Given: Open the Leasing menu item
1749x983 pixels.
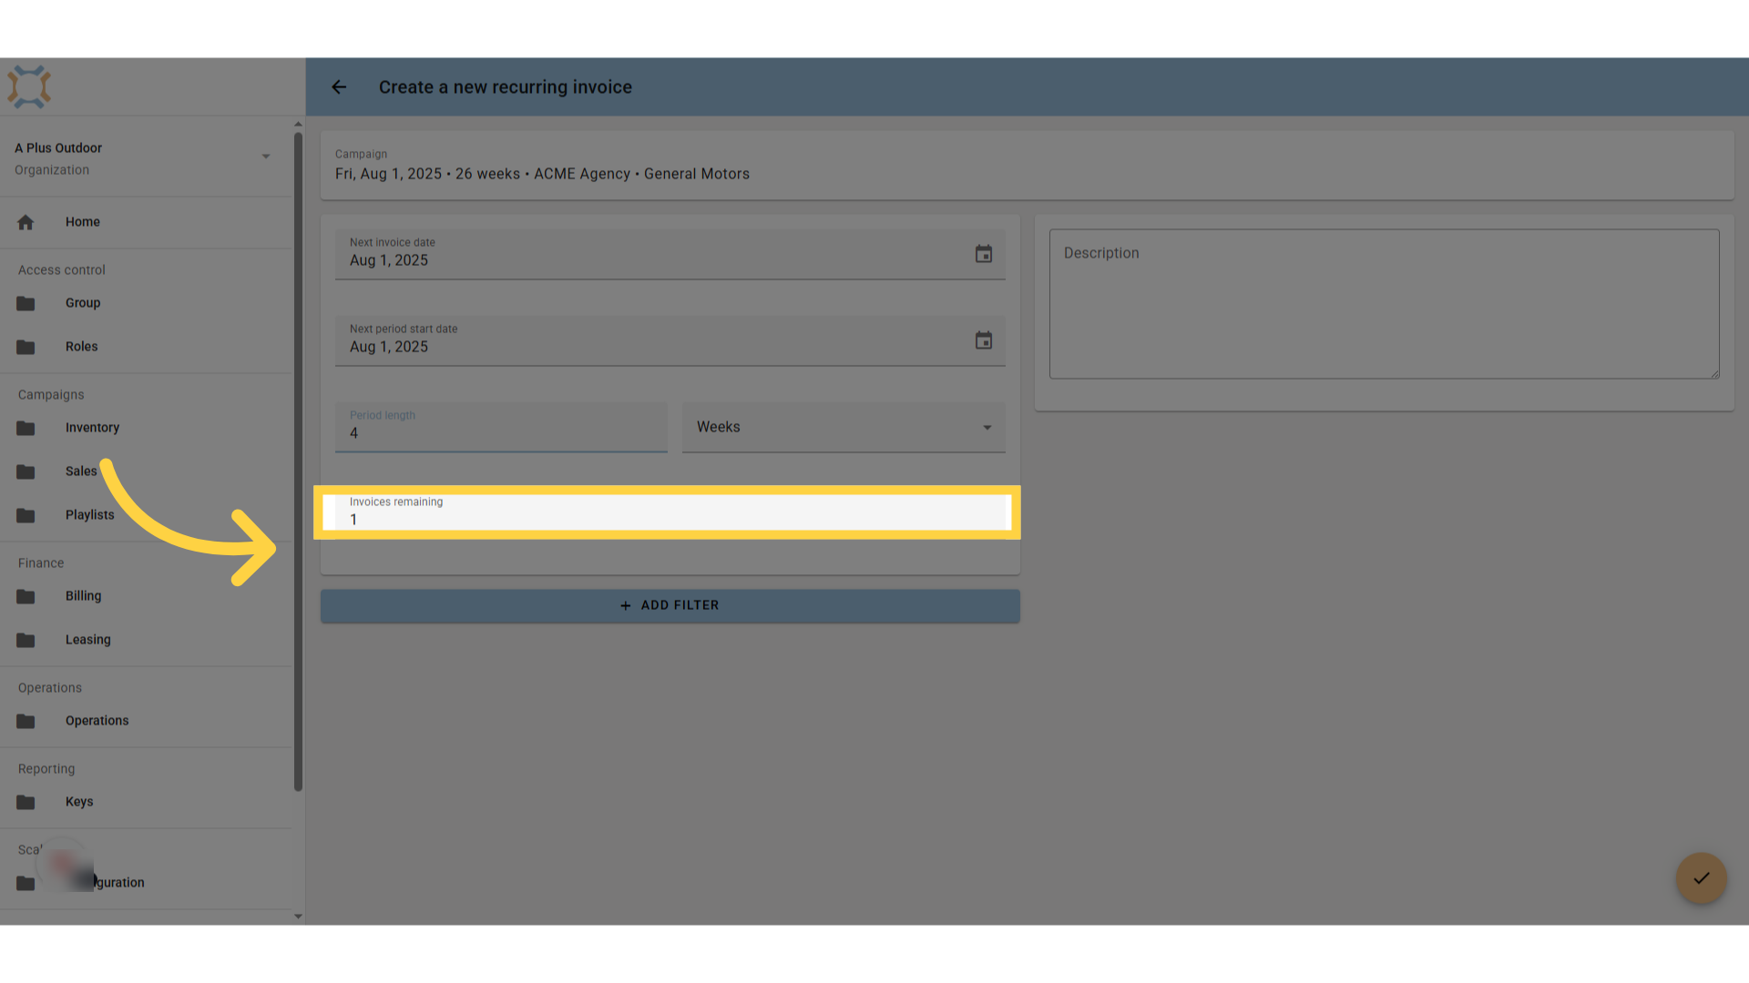Looking at the screenshot, I should coord(146,640).
